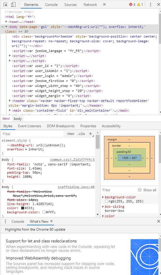161x275 pixels.
Task: Select the widget_margin script line
Action: coord(51,96)
